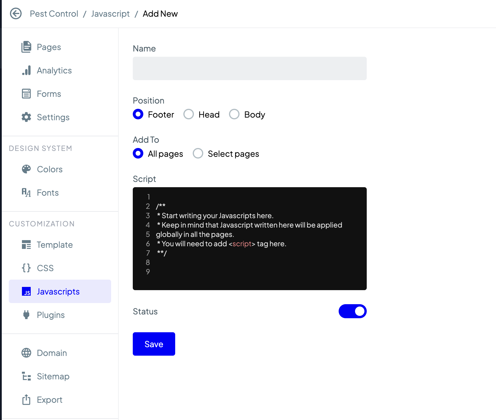
Task: Click the Fonts typography icon
Action: tap(26, 192)
